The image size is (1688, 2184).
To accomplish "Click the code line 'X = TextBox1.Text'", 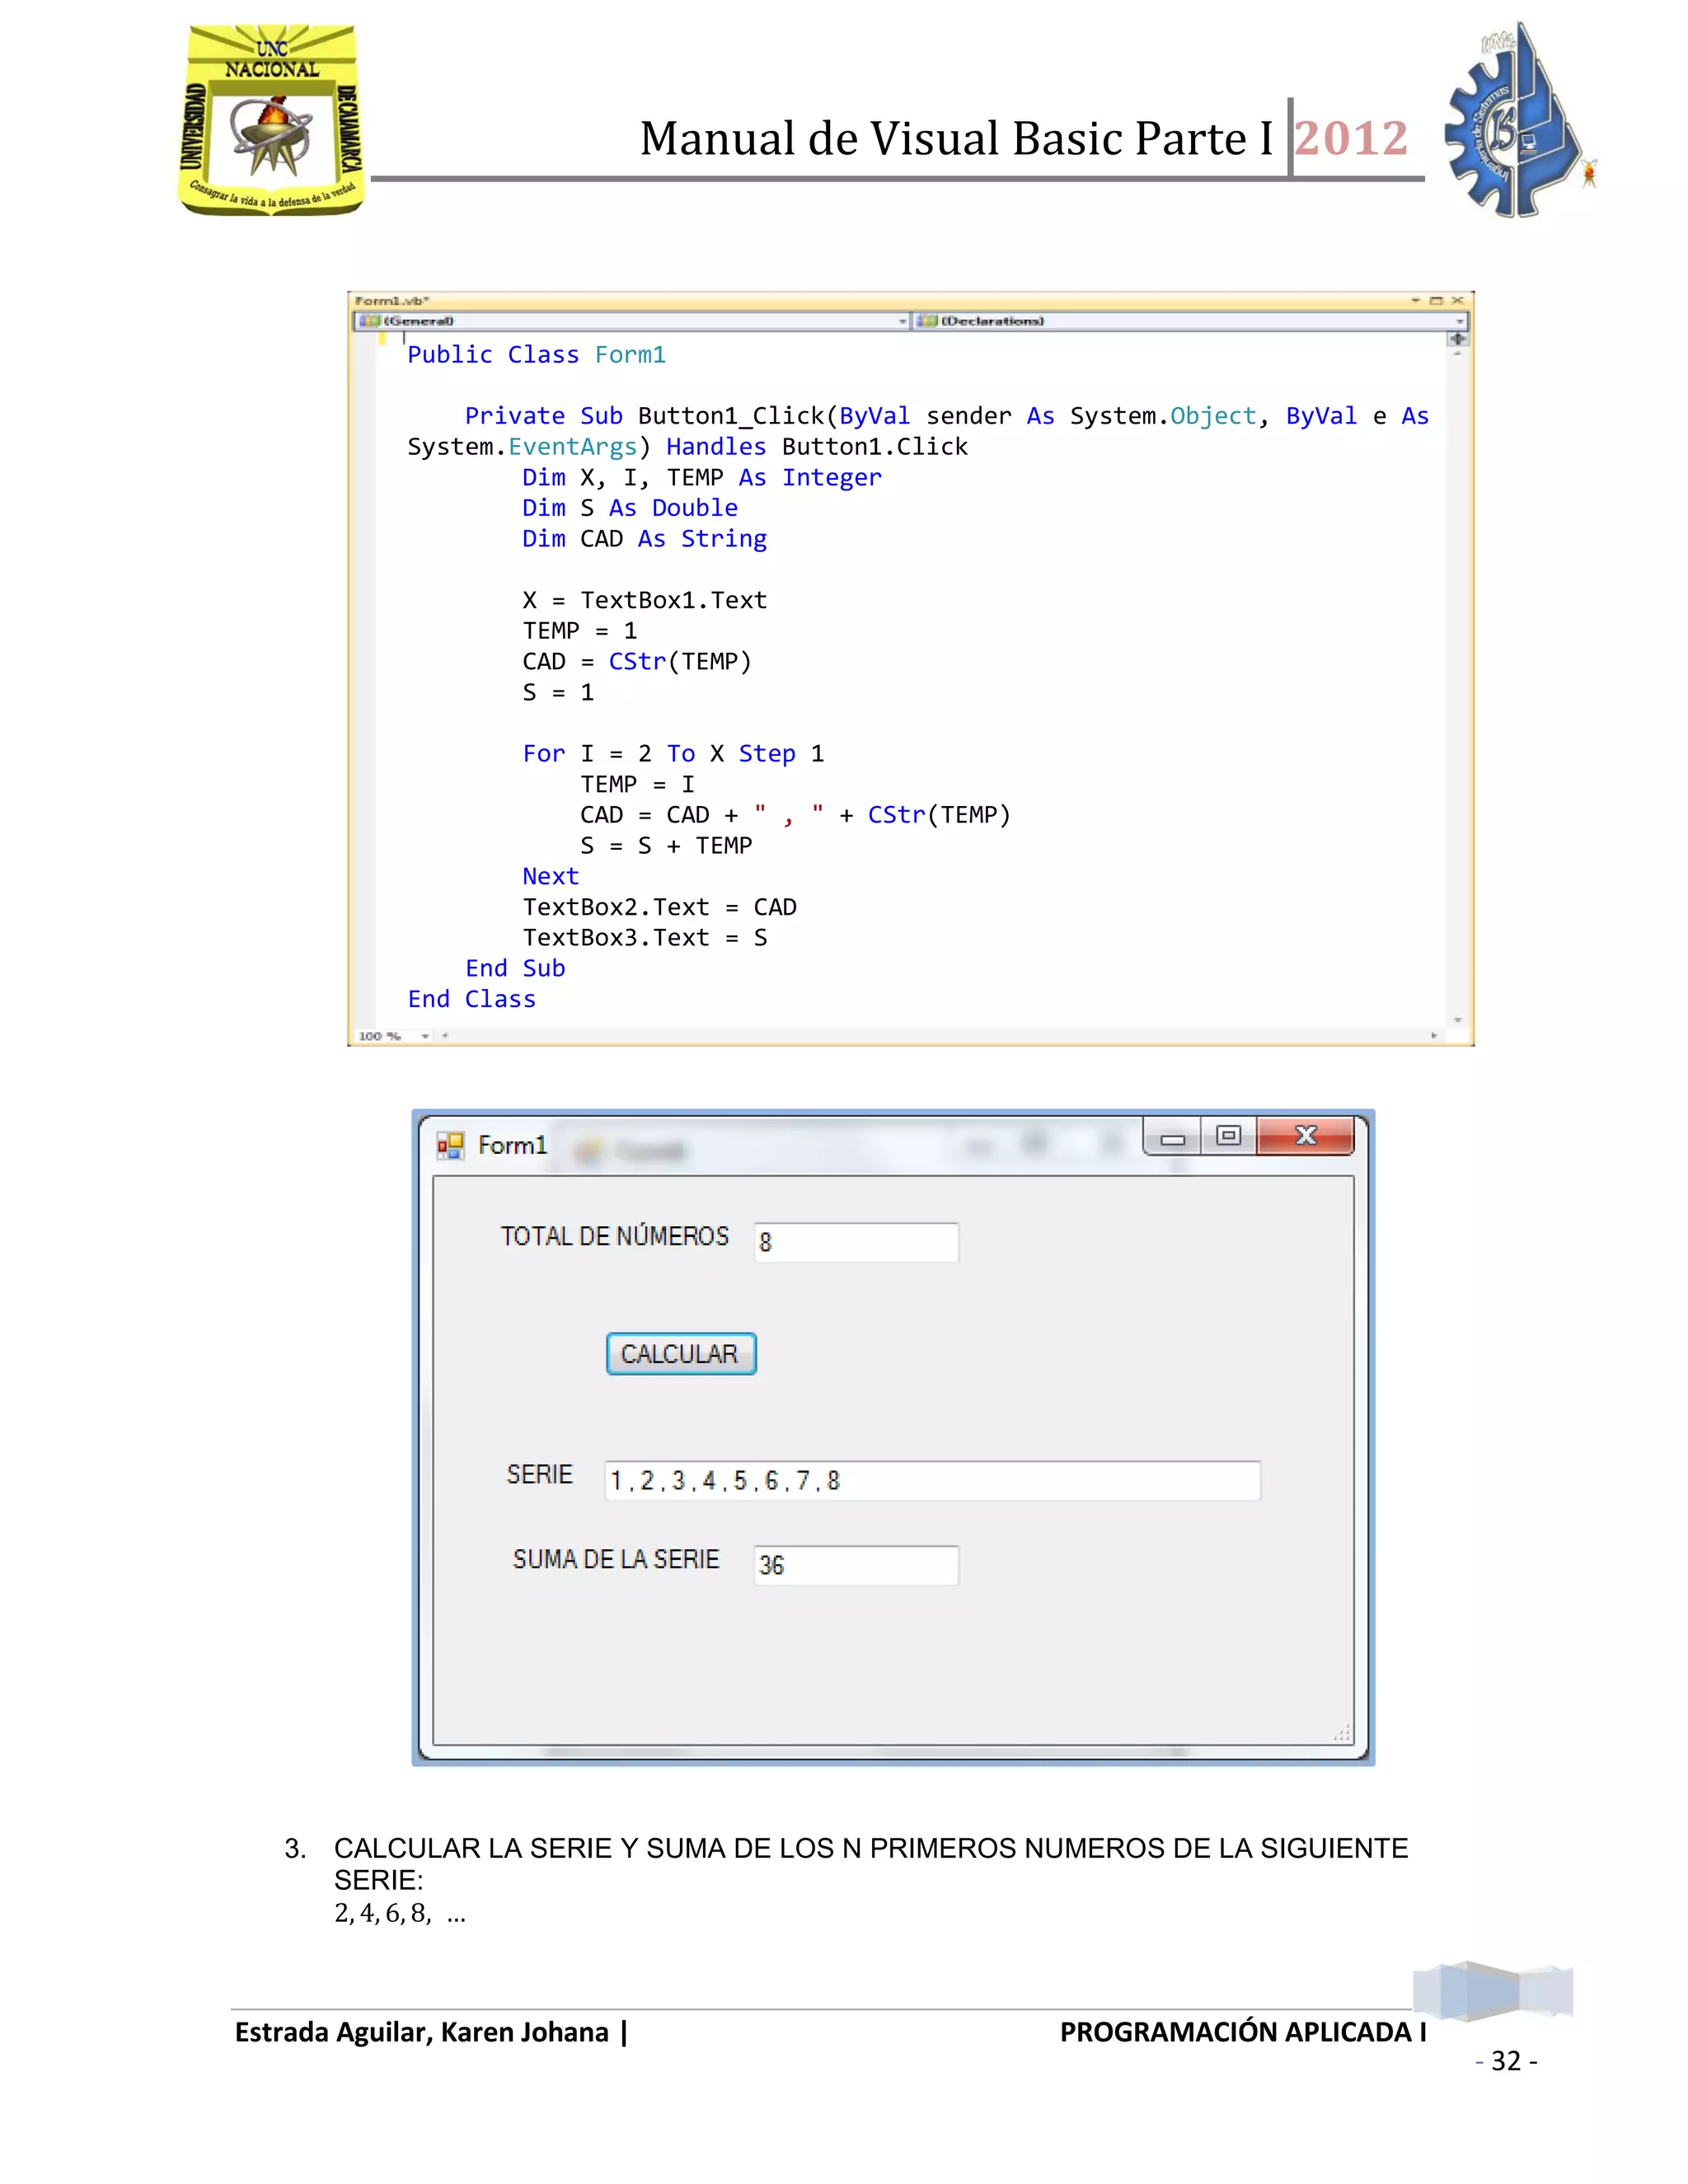I will coord(645,600).
